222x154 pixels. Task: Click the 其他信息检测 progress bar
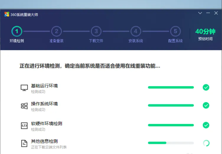click(171, 143)
